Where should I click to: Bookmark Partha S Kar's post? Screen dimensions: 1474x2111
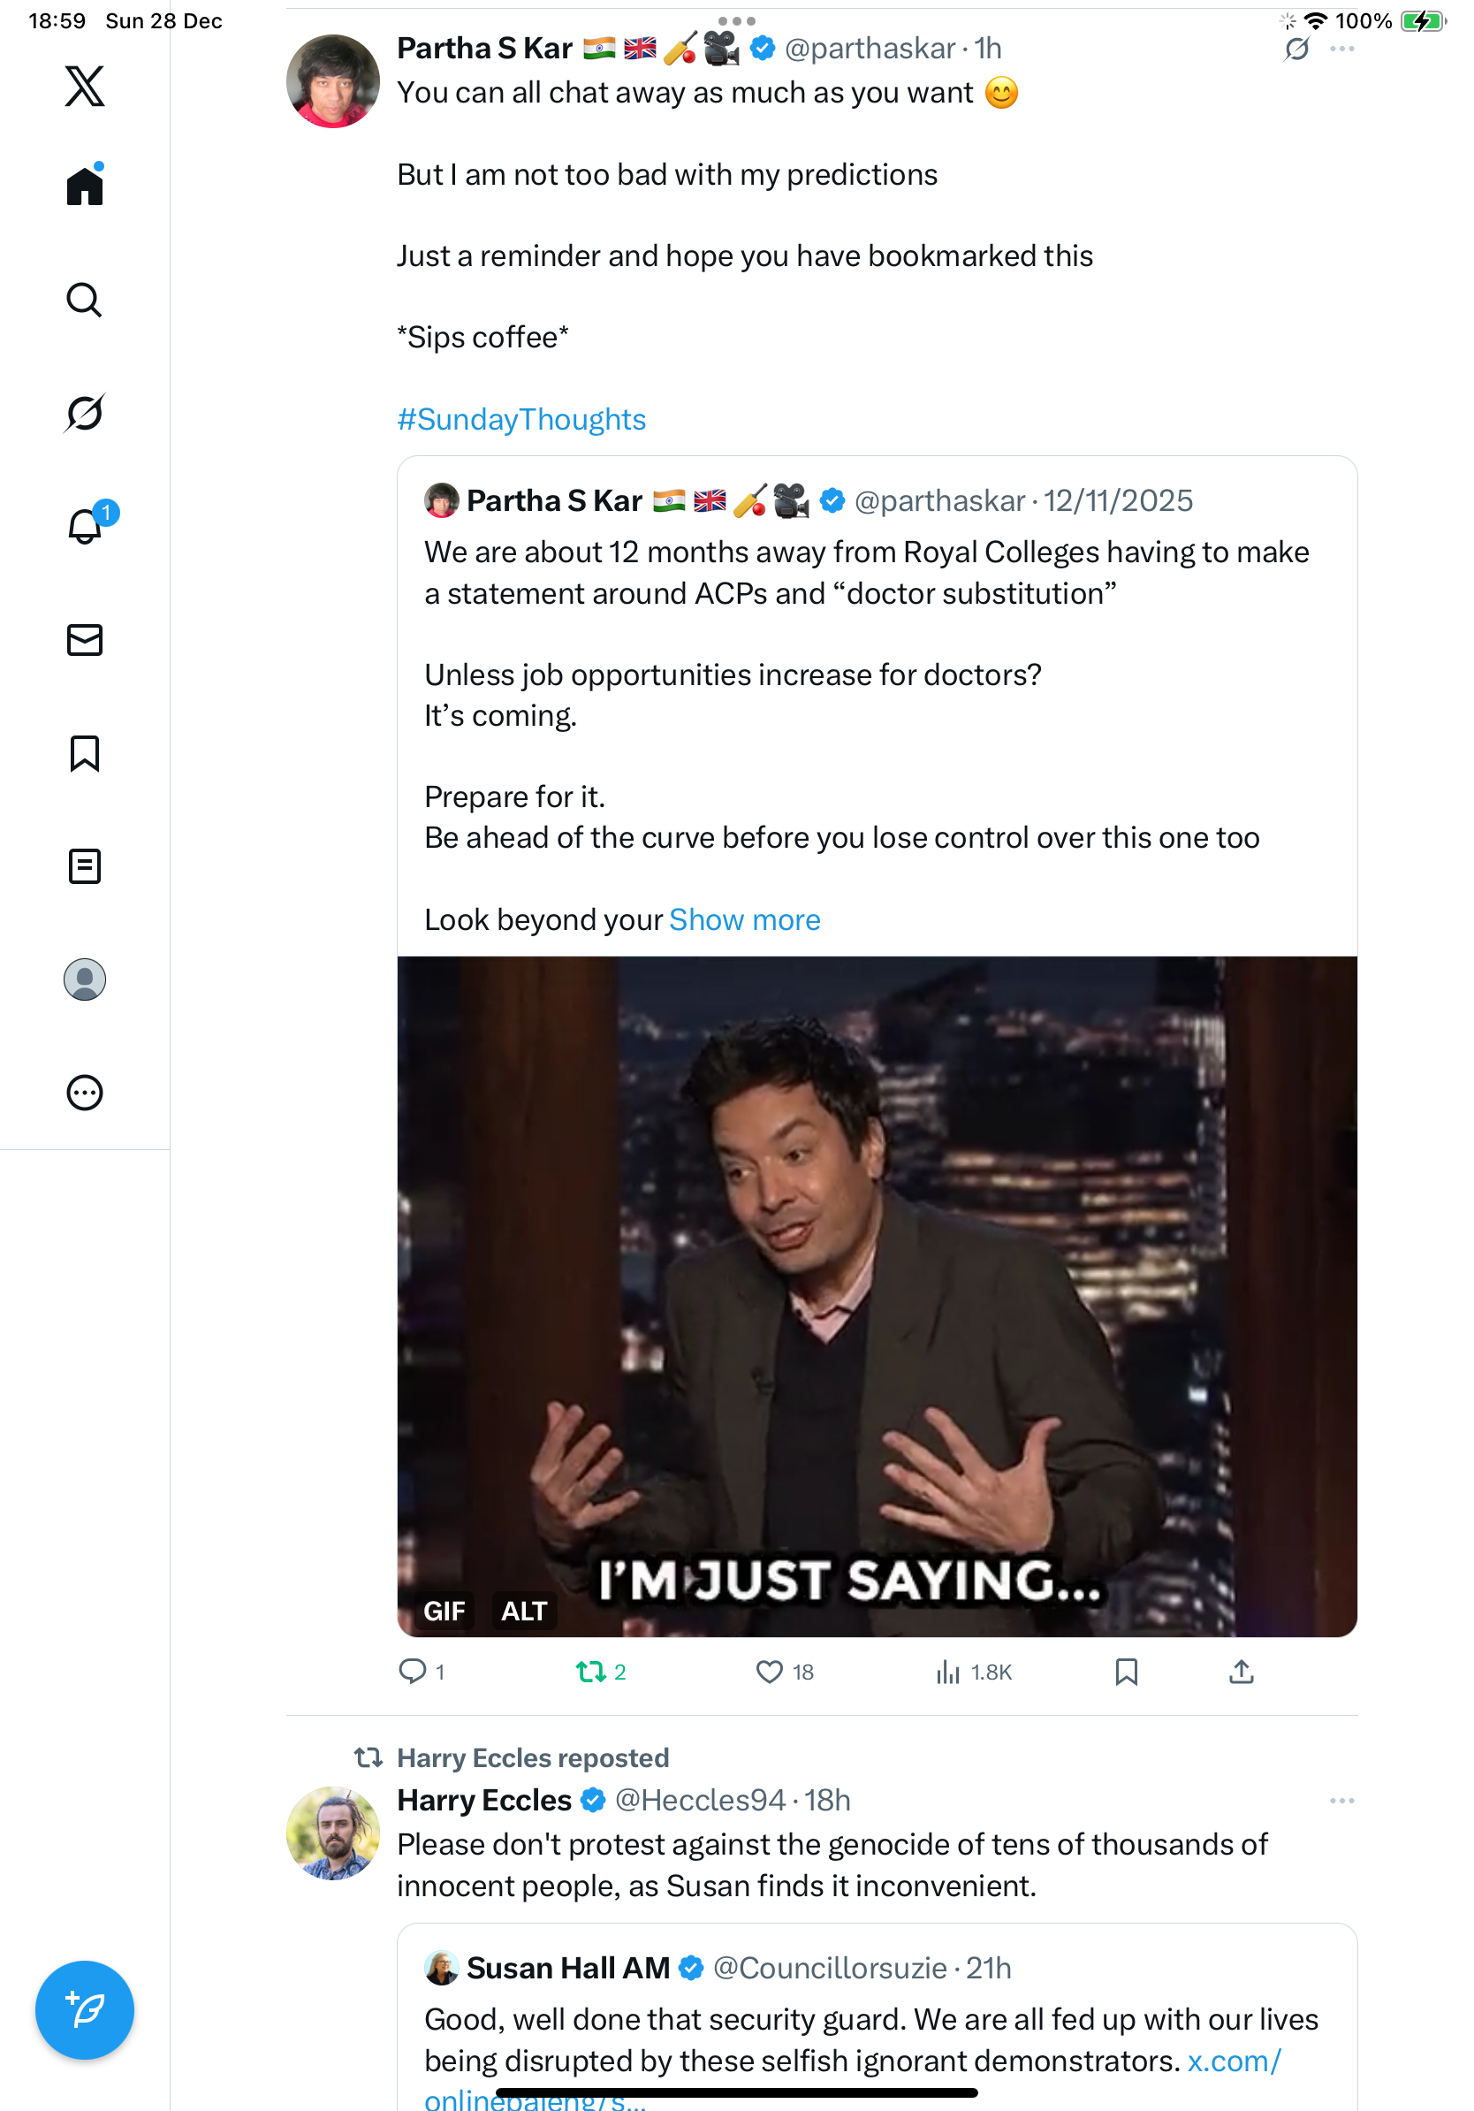click(1126, 1672)
